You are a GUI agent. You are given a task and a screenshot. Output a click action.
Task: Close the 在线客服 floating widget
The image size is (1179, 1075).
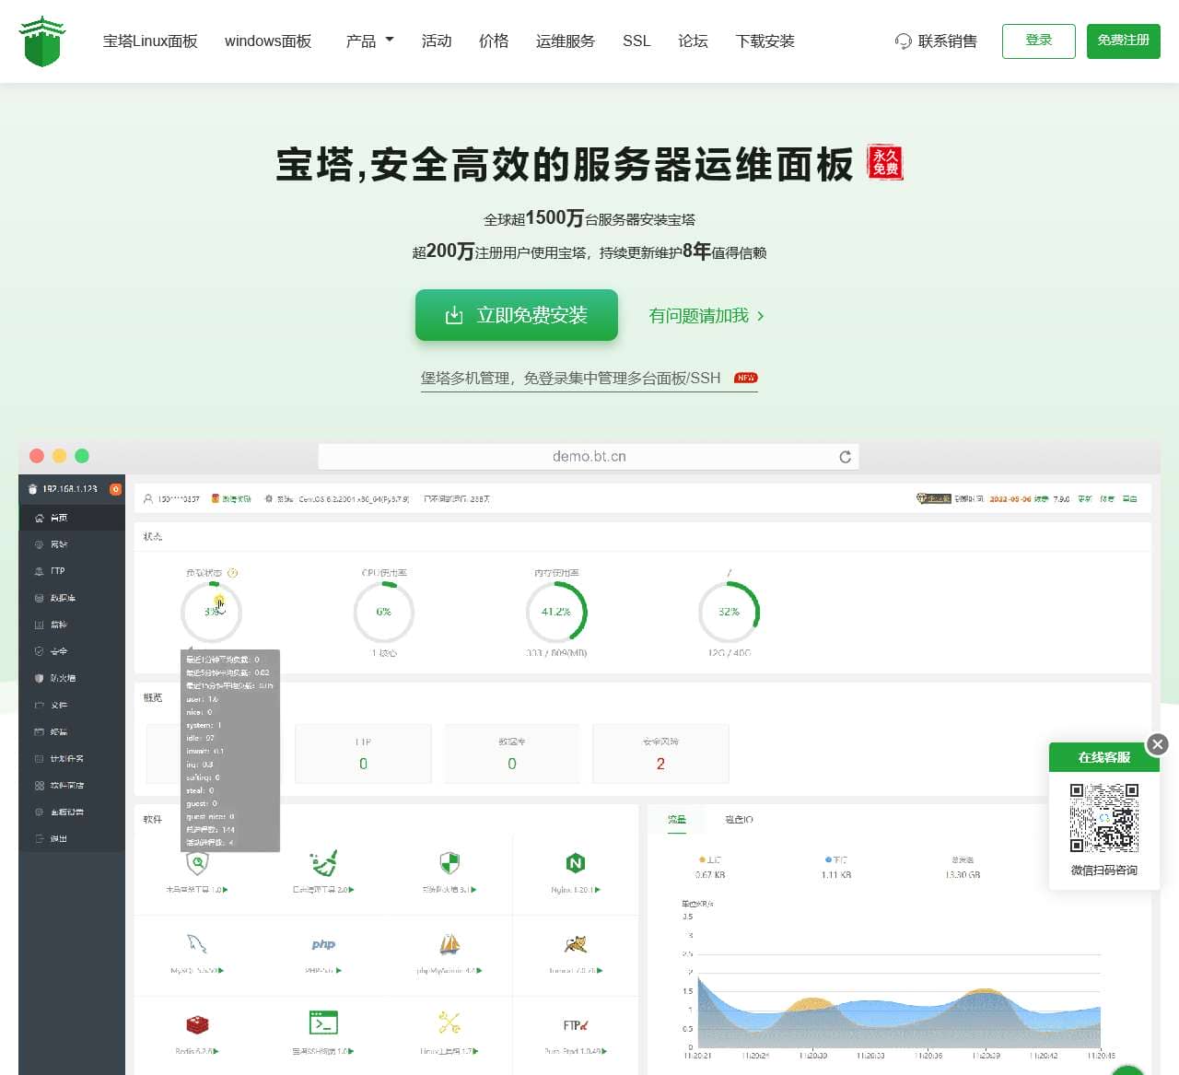point(1158,744)
